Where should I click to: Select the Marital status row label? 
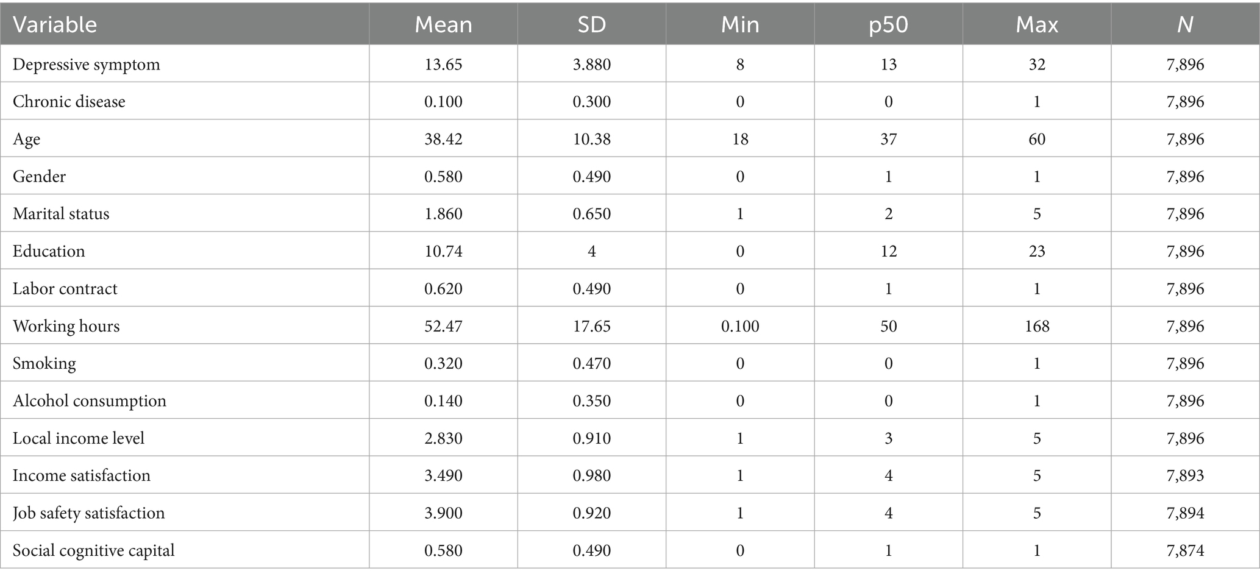61,214
